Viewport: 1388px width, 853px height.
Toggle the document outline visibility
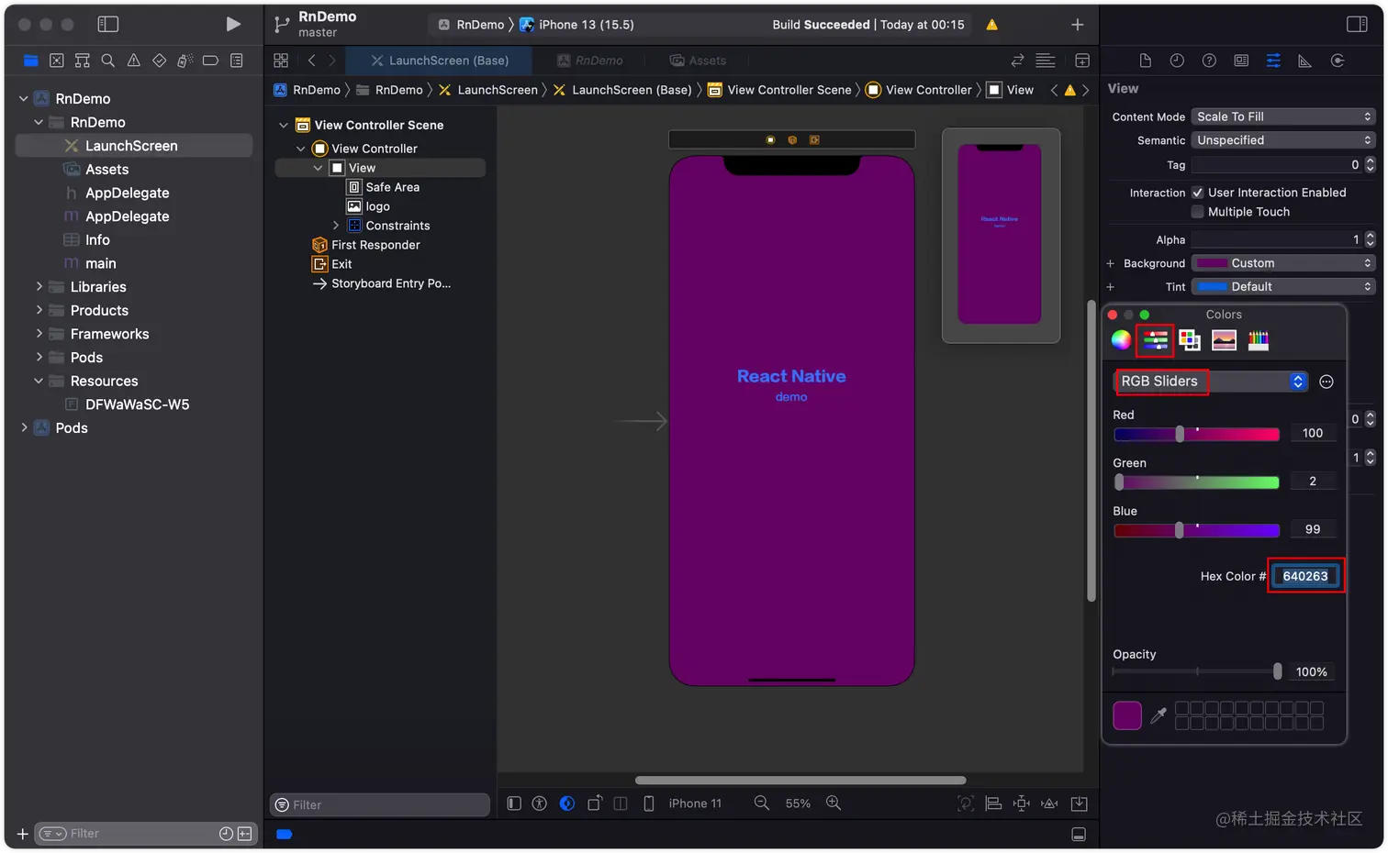(514, 803)
